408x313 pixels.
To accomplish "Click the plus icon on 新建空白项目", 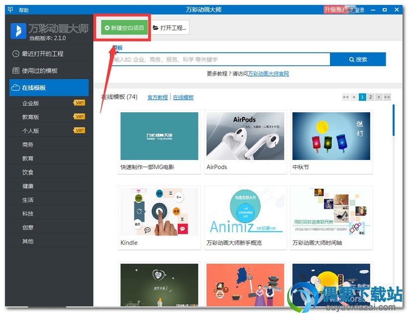I will [107, 28].
